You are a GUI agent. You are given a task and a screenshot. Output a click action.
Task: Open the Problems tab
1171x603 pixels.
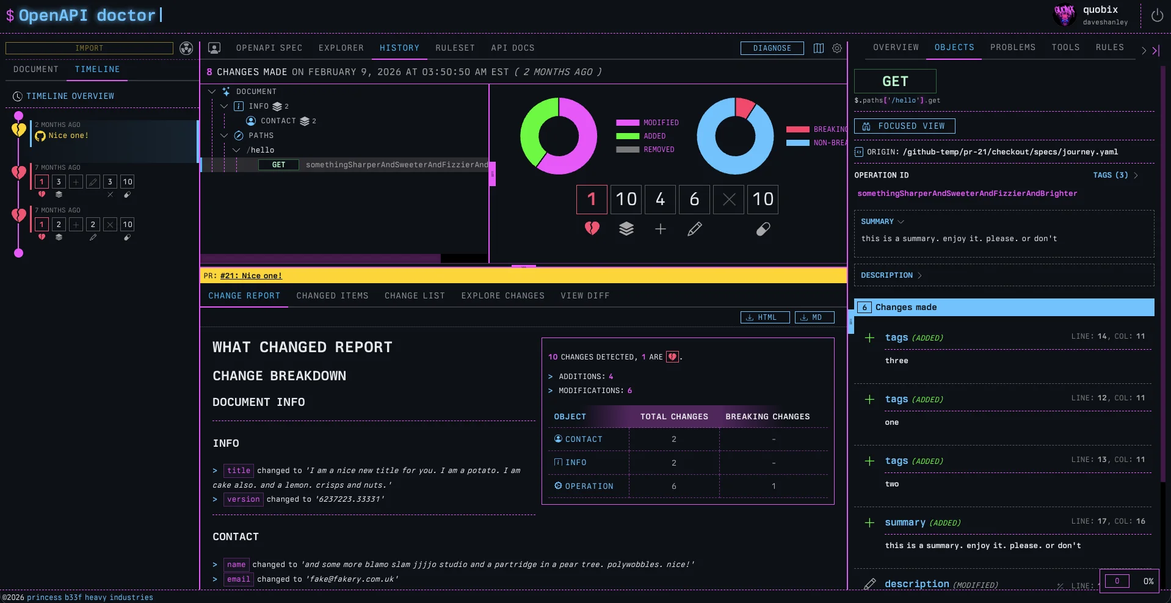[x=1012, y=48]
